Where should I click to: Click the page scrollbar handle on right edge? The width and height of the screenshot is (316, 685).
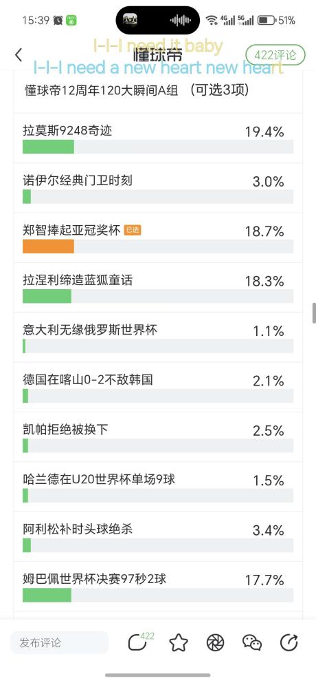click(314, 313)
